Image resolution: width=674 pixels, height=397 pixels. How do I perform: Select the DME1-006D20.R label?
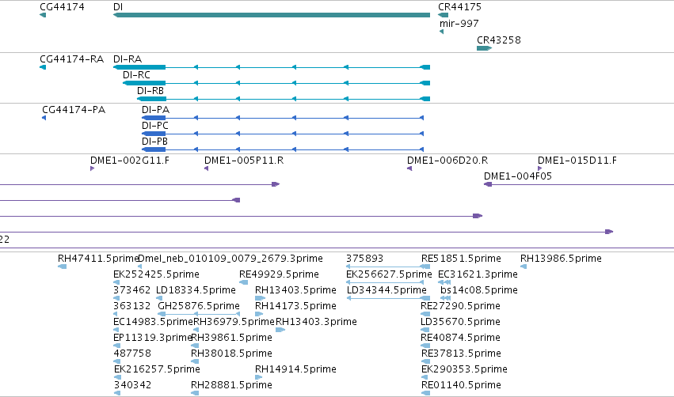447,161
